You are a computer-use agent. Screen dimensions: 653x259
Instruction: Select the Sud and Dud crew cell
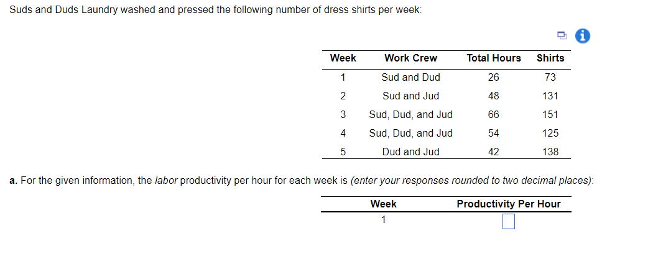(410, 77)
